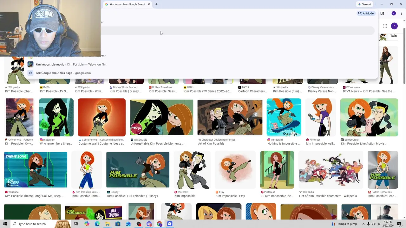Screen dimensions: 406x228
Task: Open Rotten Tomatoes Kim Possible poster image
Action: [383, 170]
